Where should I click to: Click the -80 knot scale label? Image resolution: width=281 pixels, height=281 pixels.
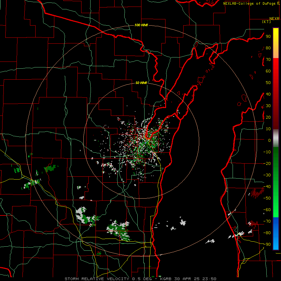[x=267, y=233]
